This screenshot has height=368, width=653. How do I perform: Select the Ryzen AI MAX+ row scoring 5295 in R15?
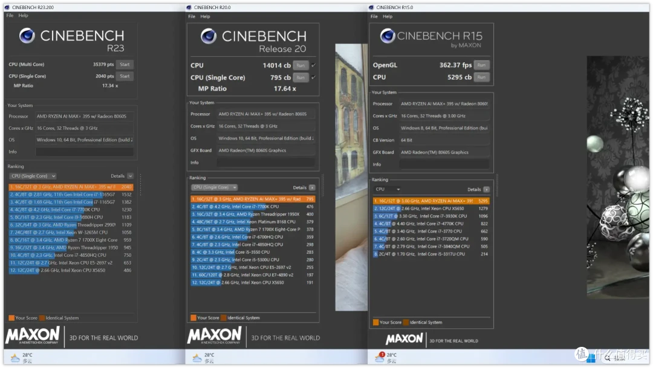[x=431, y=201]
